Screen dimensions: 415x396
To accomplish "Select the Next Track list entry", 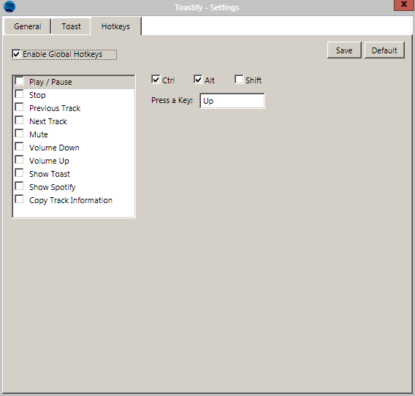I will (74, 121).
